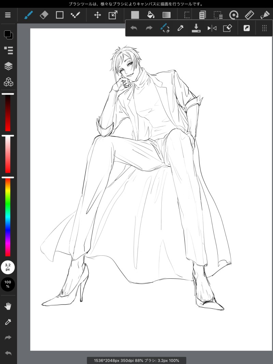Open the brush list panel icon
The height and width of the screenshot is (364, 273).
[8, 51]
